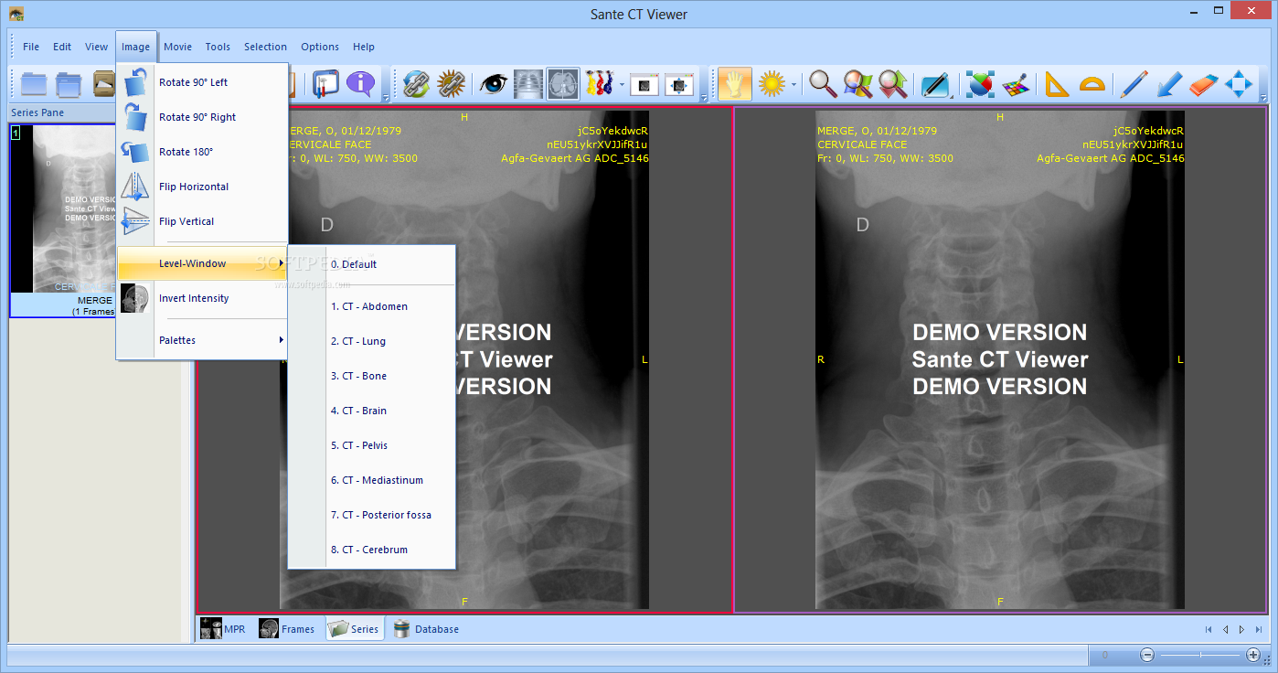Click the magnifier with Windows flag icon

pos(857,84)
